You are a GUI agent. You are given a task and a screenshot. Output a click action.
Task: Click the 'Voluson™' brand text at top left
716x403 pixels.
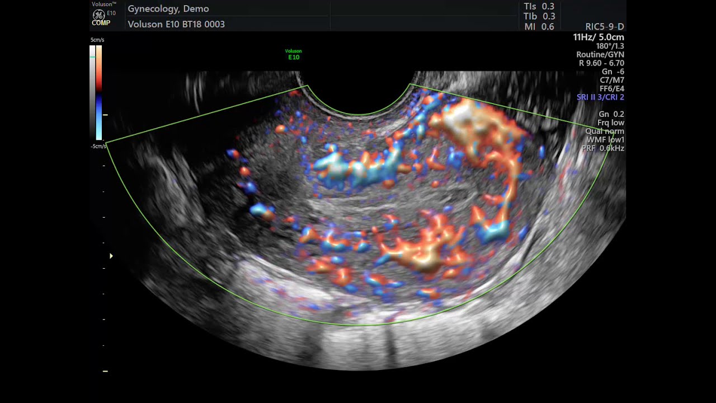[x=104, y=4]
